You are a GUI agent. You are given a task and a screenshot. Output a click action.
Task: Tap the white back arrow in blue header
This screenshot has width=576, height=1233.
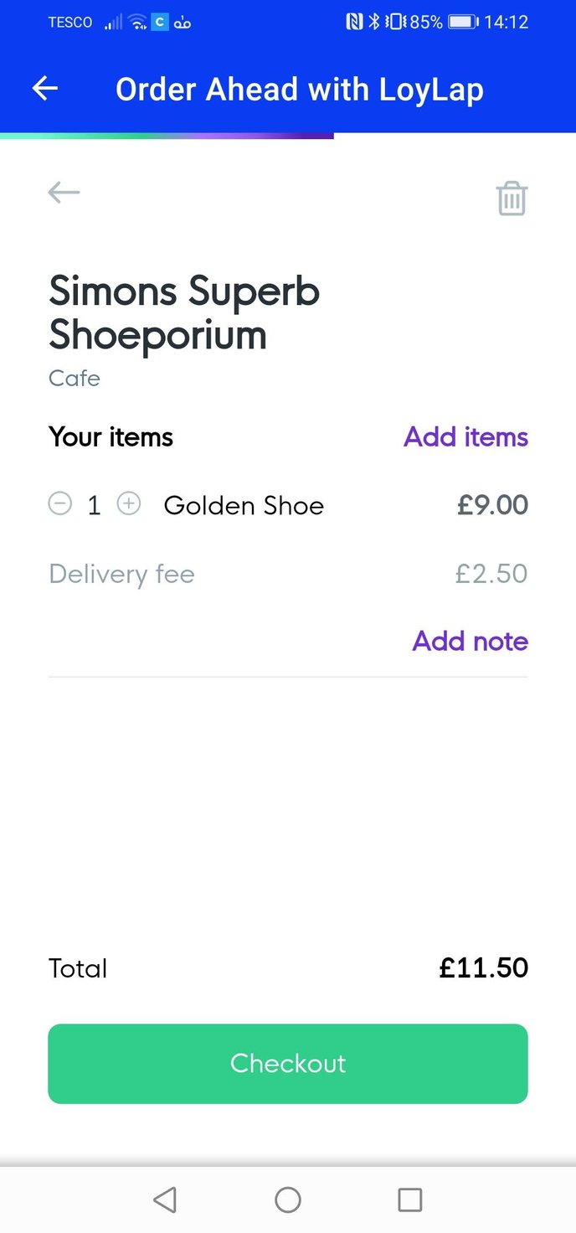[45, 89]
